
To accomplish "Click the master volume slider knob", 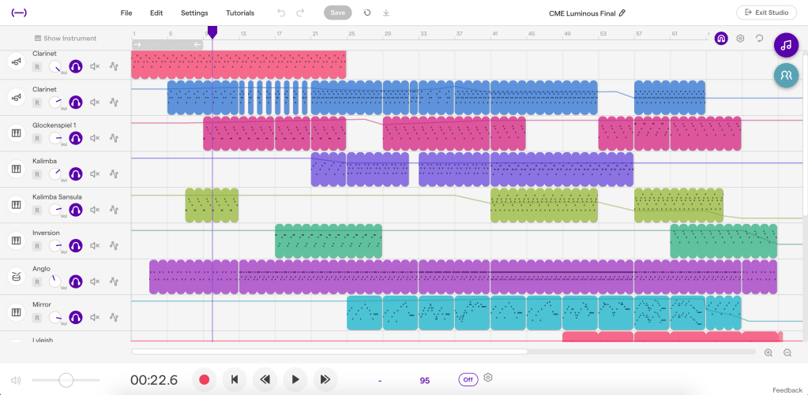I will (x=66, y=380).
